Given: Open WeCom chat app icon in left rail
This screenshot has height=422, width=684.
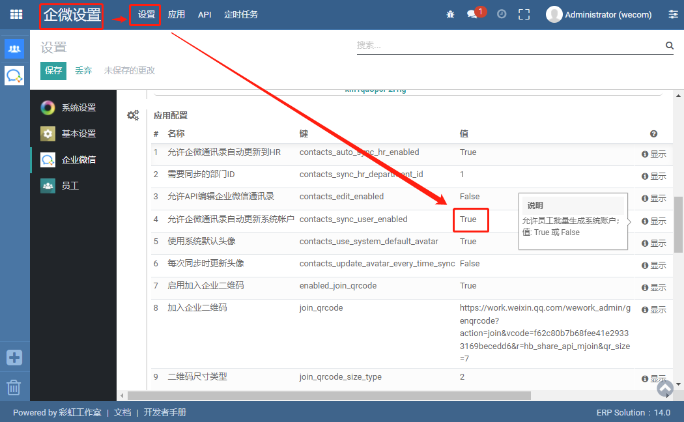Looking at the screenshot, I should [14, 76].
